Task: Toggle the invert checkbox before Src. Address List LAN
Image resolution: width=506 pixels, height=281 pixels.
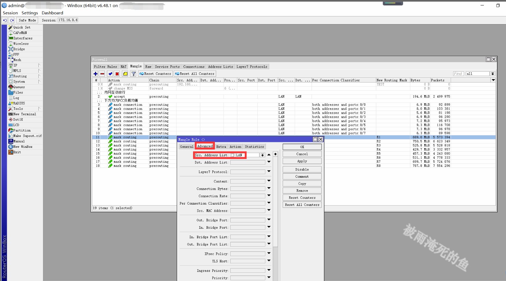Action: (233, 155)
